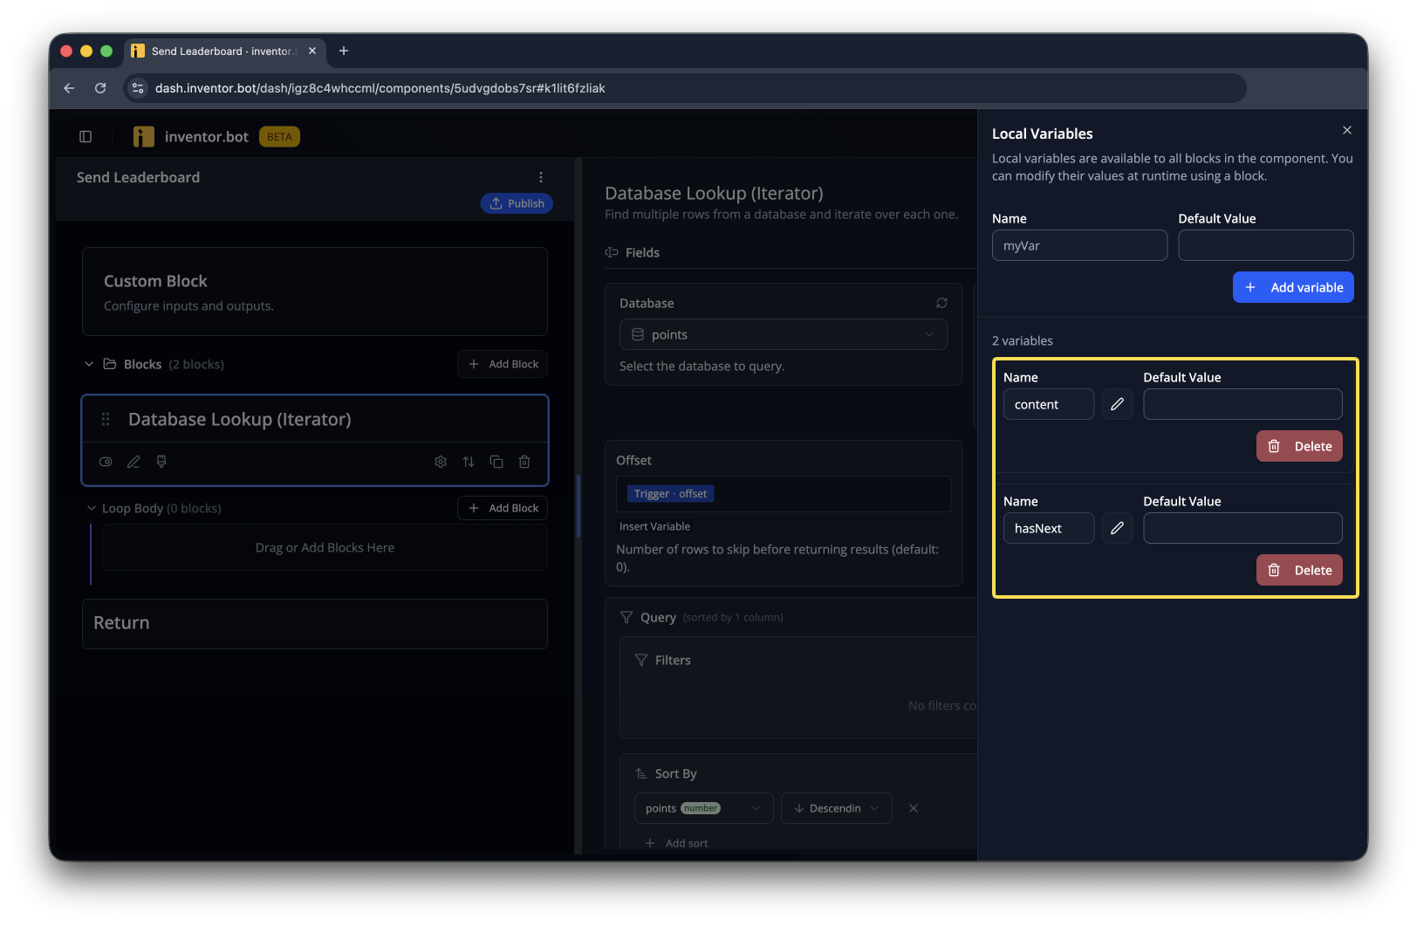Click the Fields section heading
The width and height of the screenshot is (1417, 926).
(x=642, y=252)
